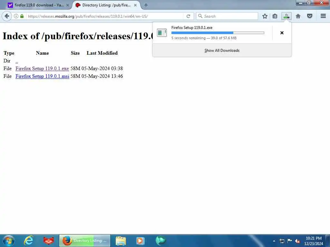Launch Internet Explorer from taskbar
The width and height of the screenshot is (330, 247).
tap(29, 241)
